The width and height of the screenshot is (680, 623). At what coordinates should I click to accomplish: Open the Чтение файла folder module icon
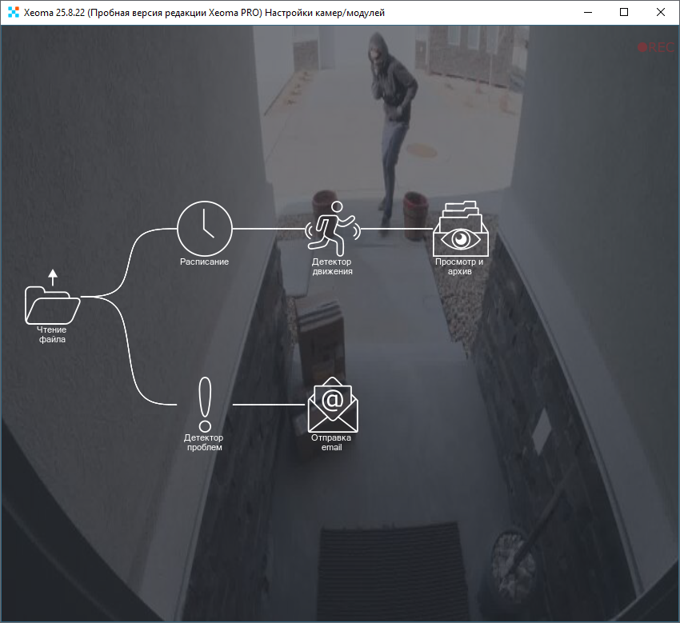(x=53, y=302)
